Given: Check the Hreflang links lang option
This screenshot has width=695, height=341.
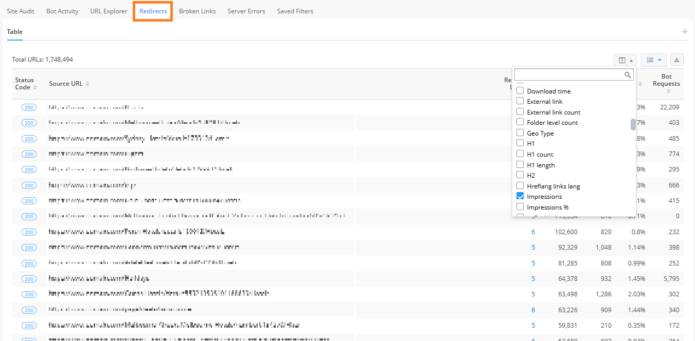Looking at the screenshot, I should 520,186.
